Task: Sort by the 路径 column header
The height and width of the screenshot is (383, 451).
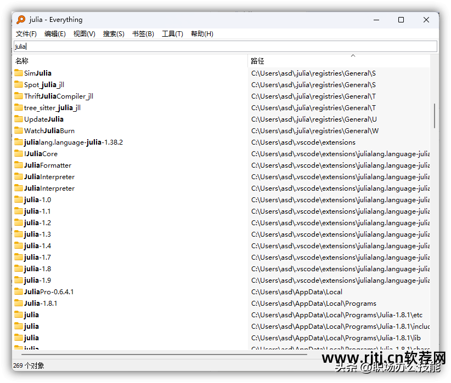Action: [x=257, y=61]
